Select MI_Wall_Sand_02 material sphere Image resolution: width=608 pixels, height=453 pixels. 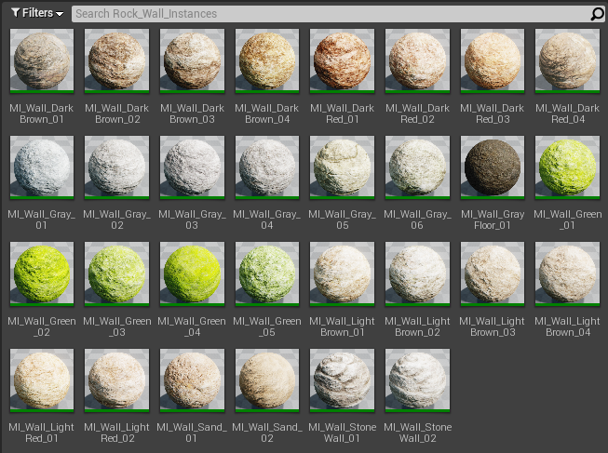[x=267, y=380]
